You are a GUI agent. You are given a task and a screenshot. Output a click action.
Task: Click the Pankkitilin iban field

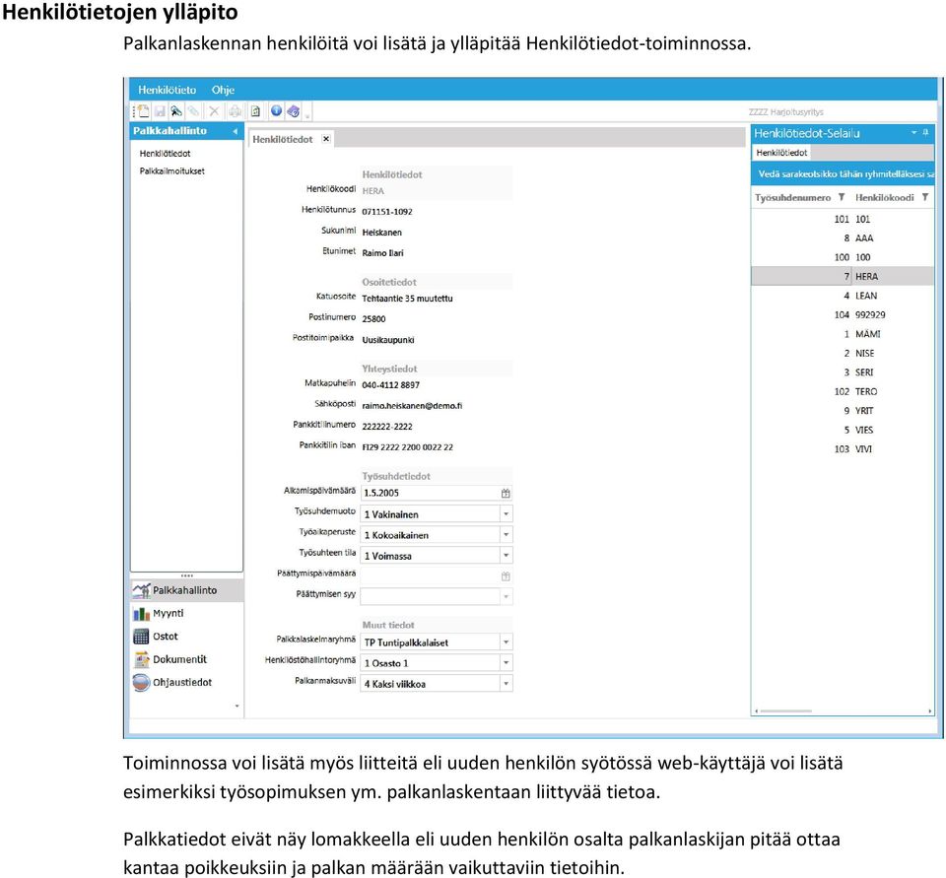click(437, 447)
